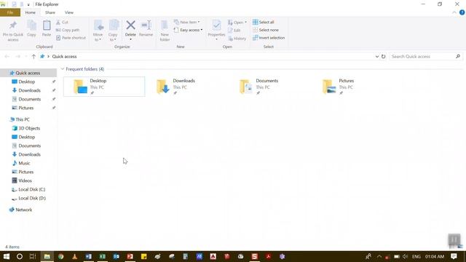The width and height of the screenshot is (466, 262).
Task: Click the ENG language indicator
Action: pyautogui.click(x=416, y=256)
